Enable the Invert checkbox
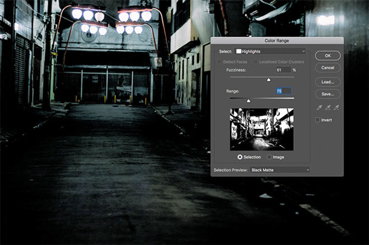Screen dimensions: 369x245 point(318,120)
